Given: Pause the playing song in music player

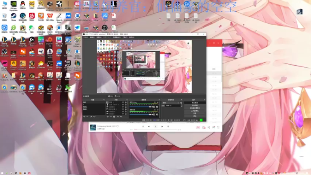Looking at the screenshot, I should (x=155, y=126).
